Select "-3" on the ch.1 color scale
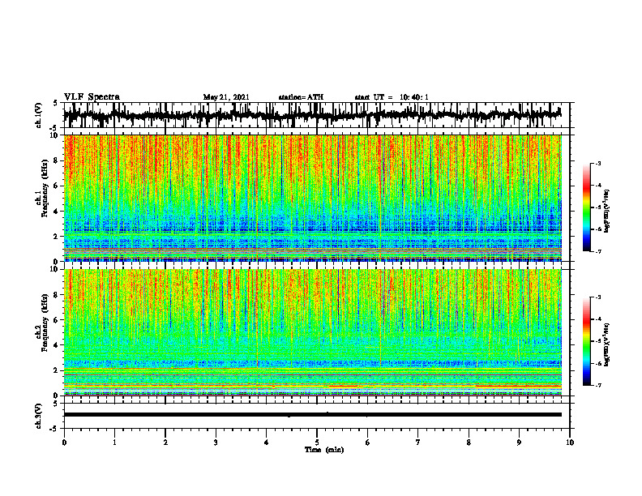The height and width of the screenshot is (496, 642). pos(598,163)
